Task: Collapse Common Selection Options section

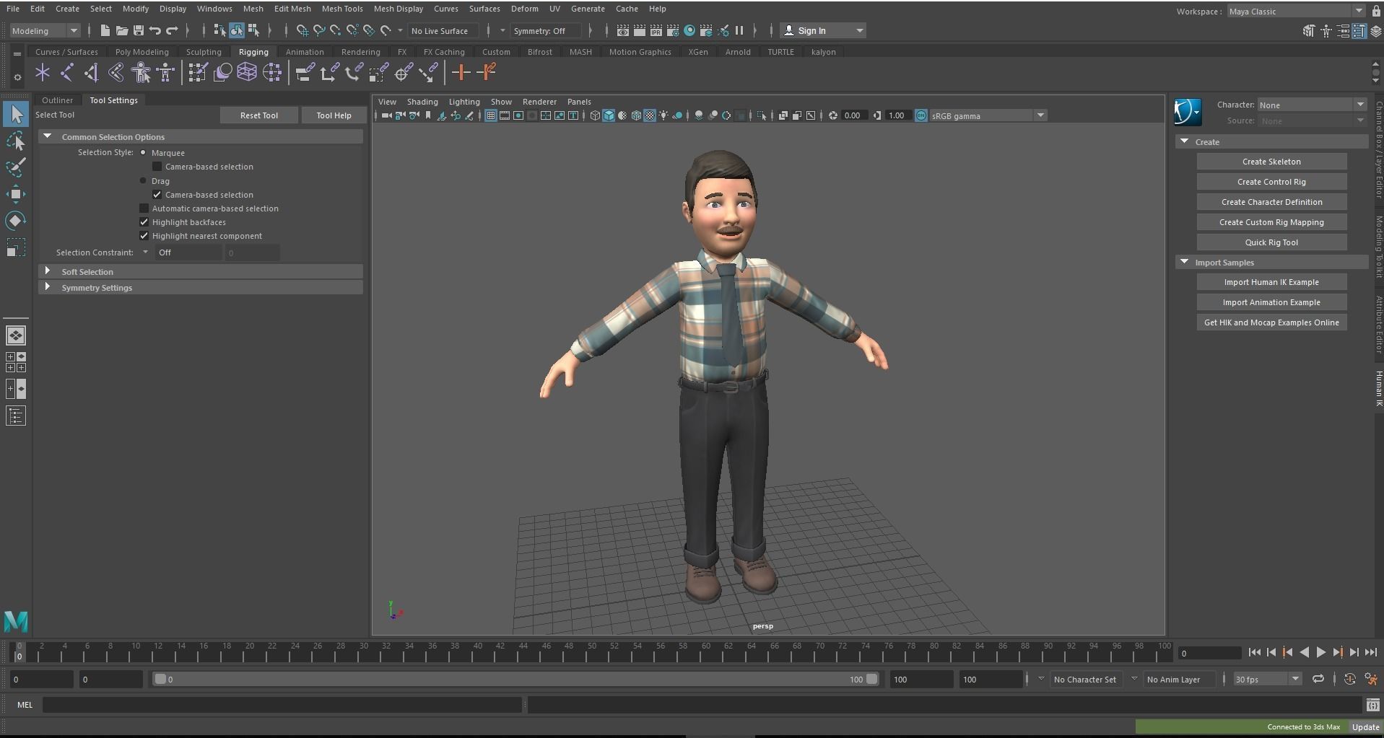Action: point(201,136)
